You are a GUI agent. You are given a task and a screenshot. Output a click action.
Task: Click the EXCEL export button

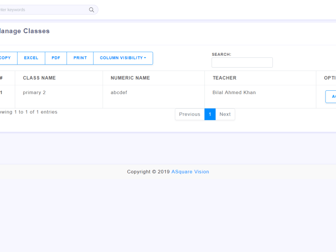[x=31, y=58]
